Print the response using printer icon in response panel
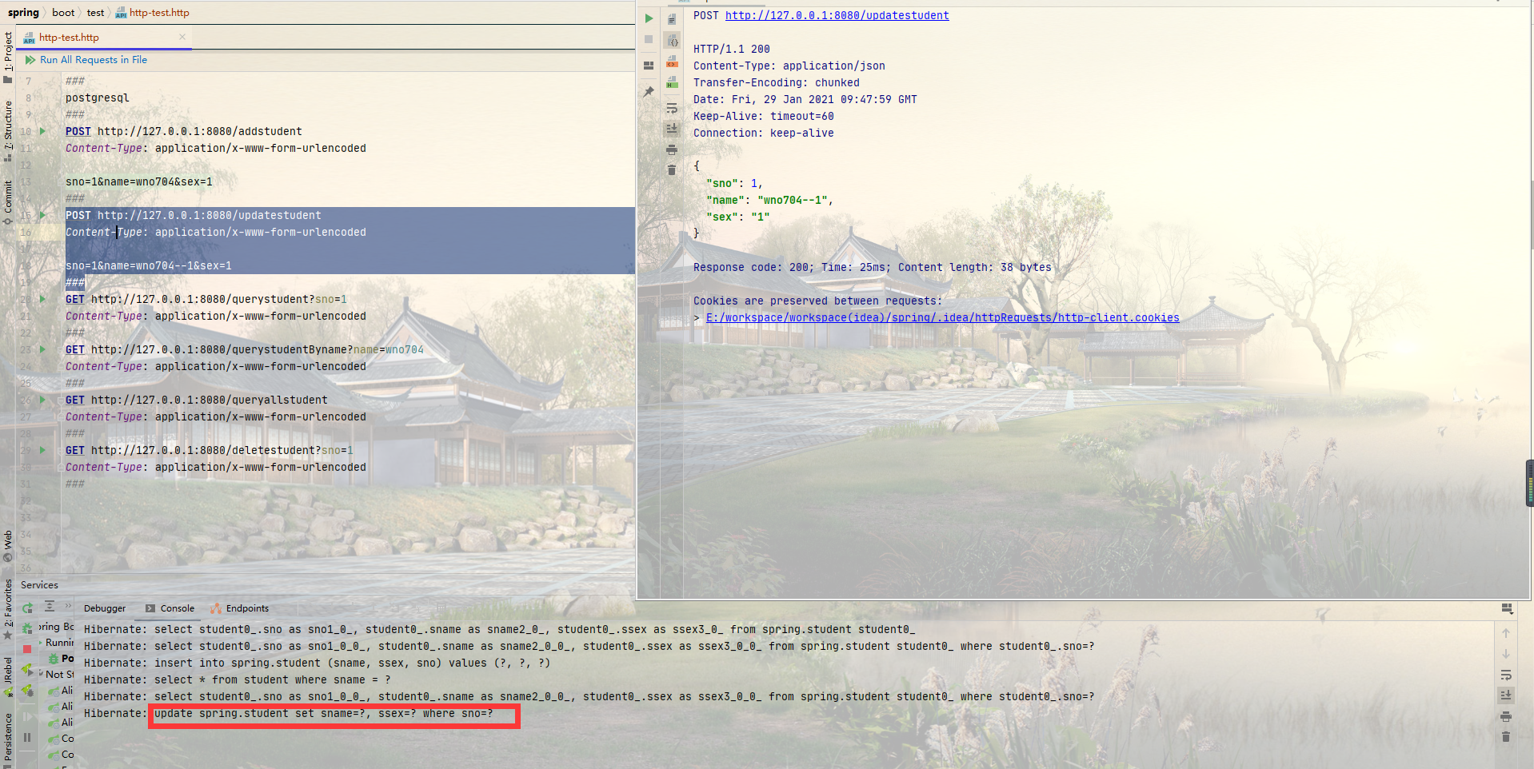Screen dimensions: 1534x769 pos(672,149)
